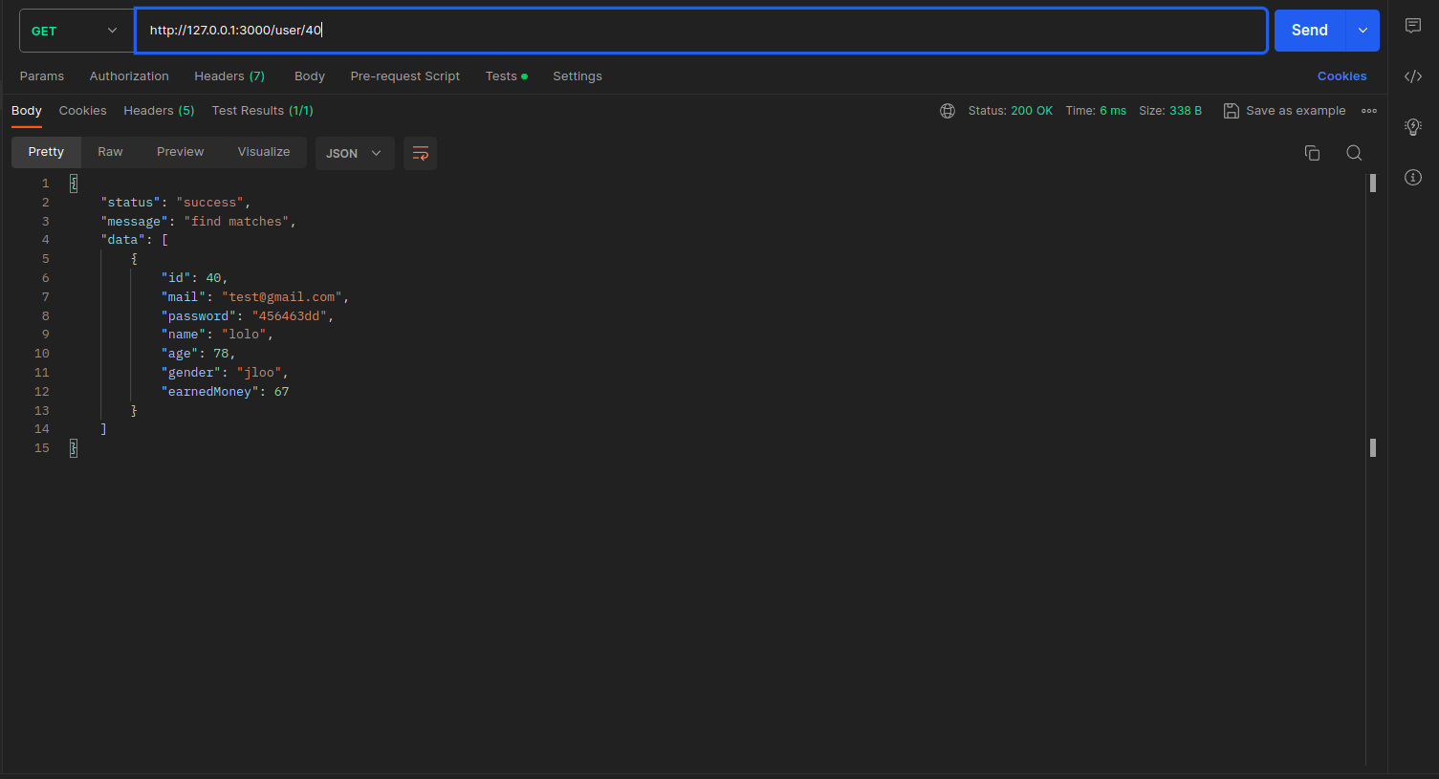Copy the response body
Image resolution: width=1439 pixels, height=779 pixels.
click(x=1312, y=152)
